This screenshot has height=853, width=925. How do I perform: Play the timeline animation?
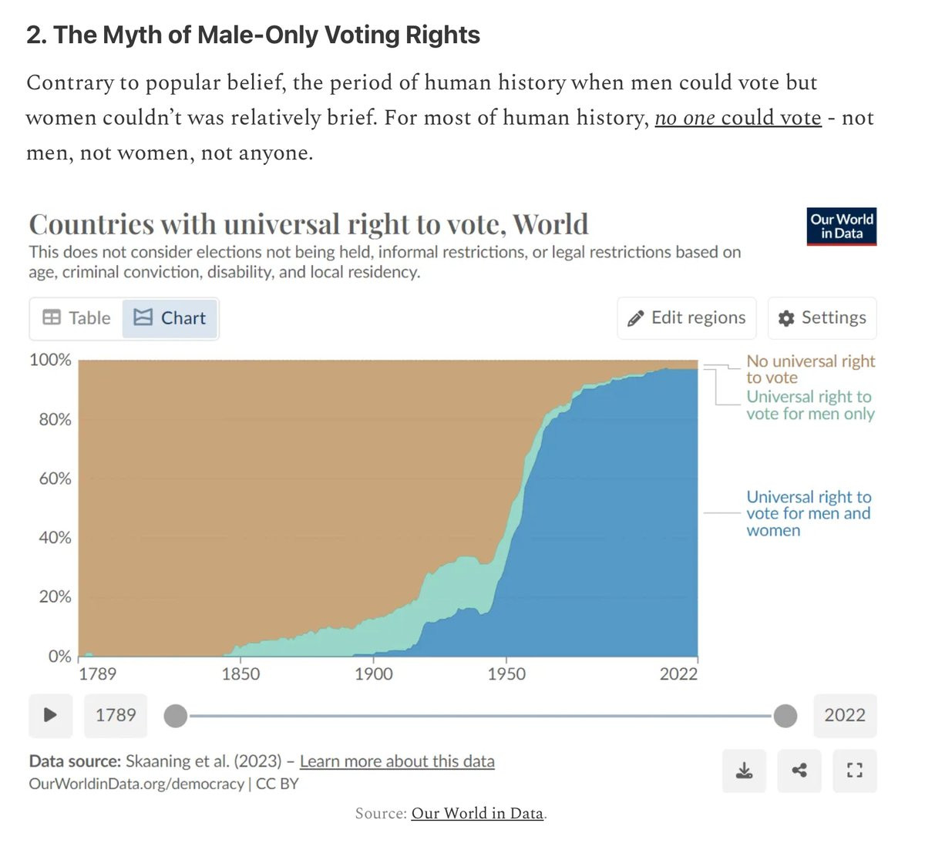(x=51, y=715)
